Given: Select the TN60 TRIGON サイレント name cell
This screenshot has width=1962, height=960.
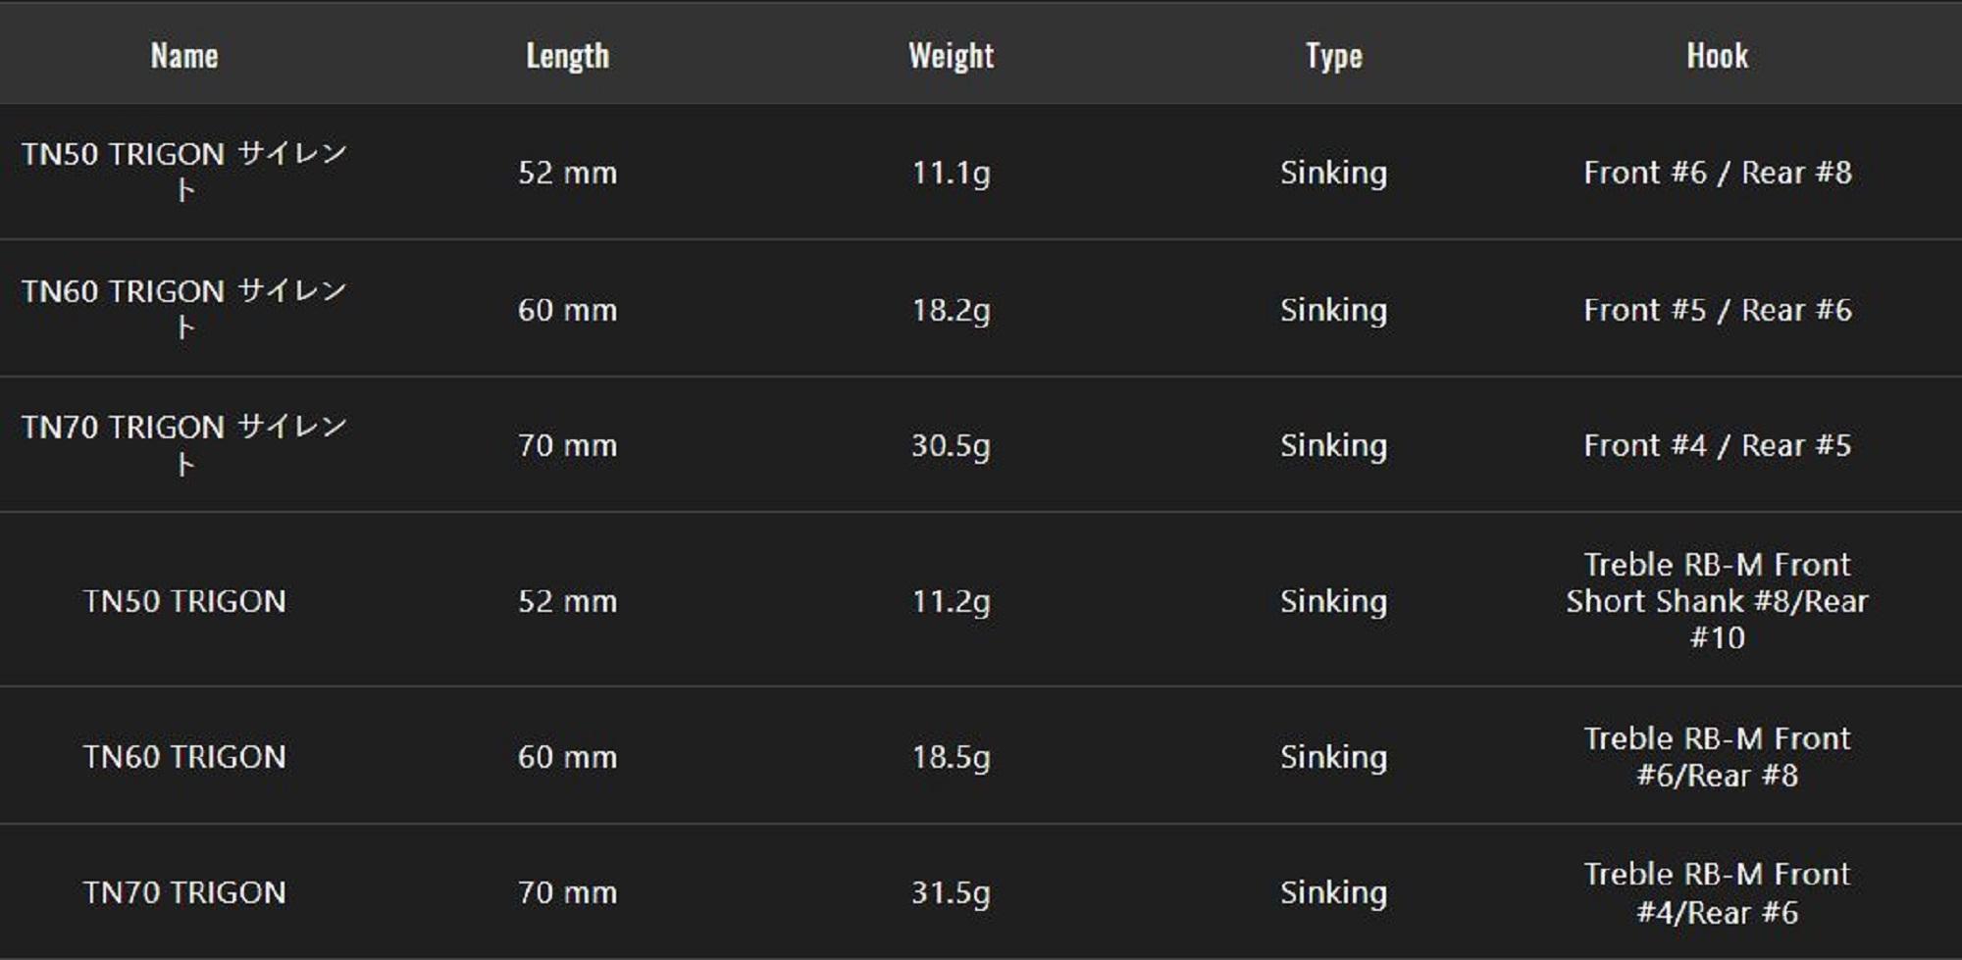Looking at the screenshot, I should [x=184, y=309].
